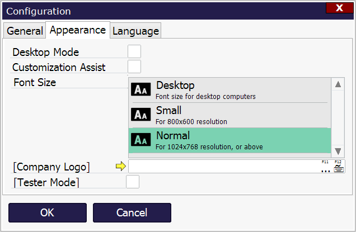Click the yellow arrow beside Company Logo
Screen dimensions: 356x232
[121, 167]
